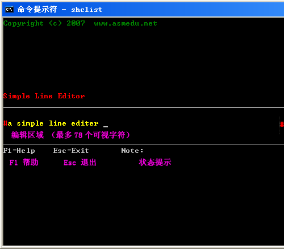The height and width of the screenshot is (249, 284).
Task: Click the 'F1=Help' status text
Action: (x=19, y=151)
